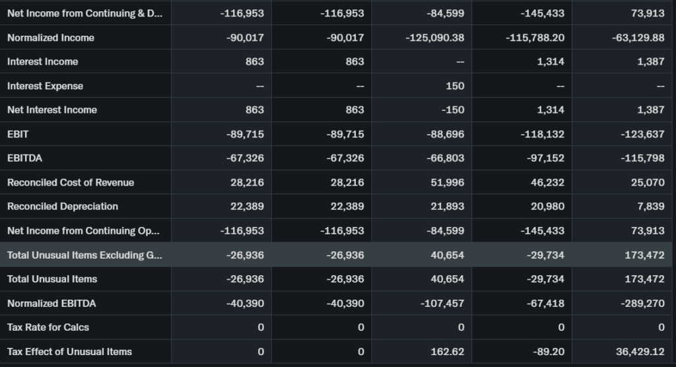Image resolution: width=676 pixels, height=367 pixels.
Task: Click the Reconciled Cost of Revenue value 51,996
Action: 447,182
